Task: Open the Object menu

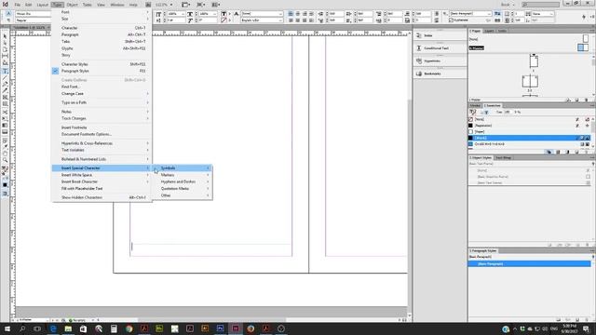Action: [x=72, y=5]
